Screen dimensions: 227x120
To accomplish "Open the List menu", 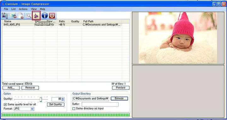I will (x=14, y=9).
